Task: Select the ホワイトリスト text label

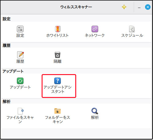Action: [58, 35]
